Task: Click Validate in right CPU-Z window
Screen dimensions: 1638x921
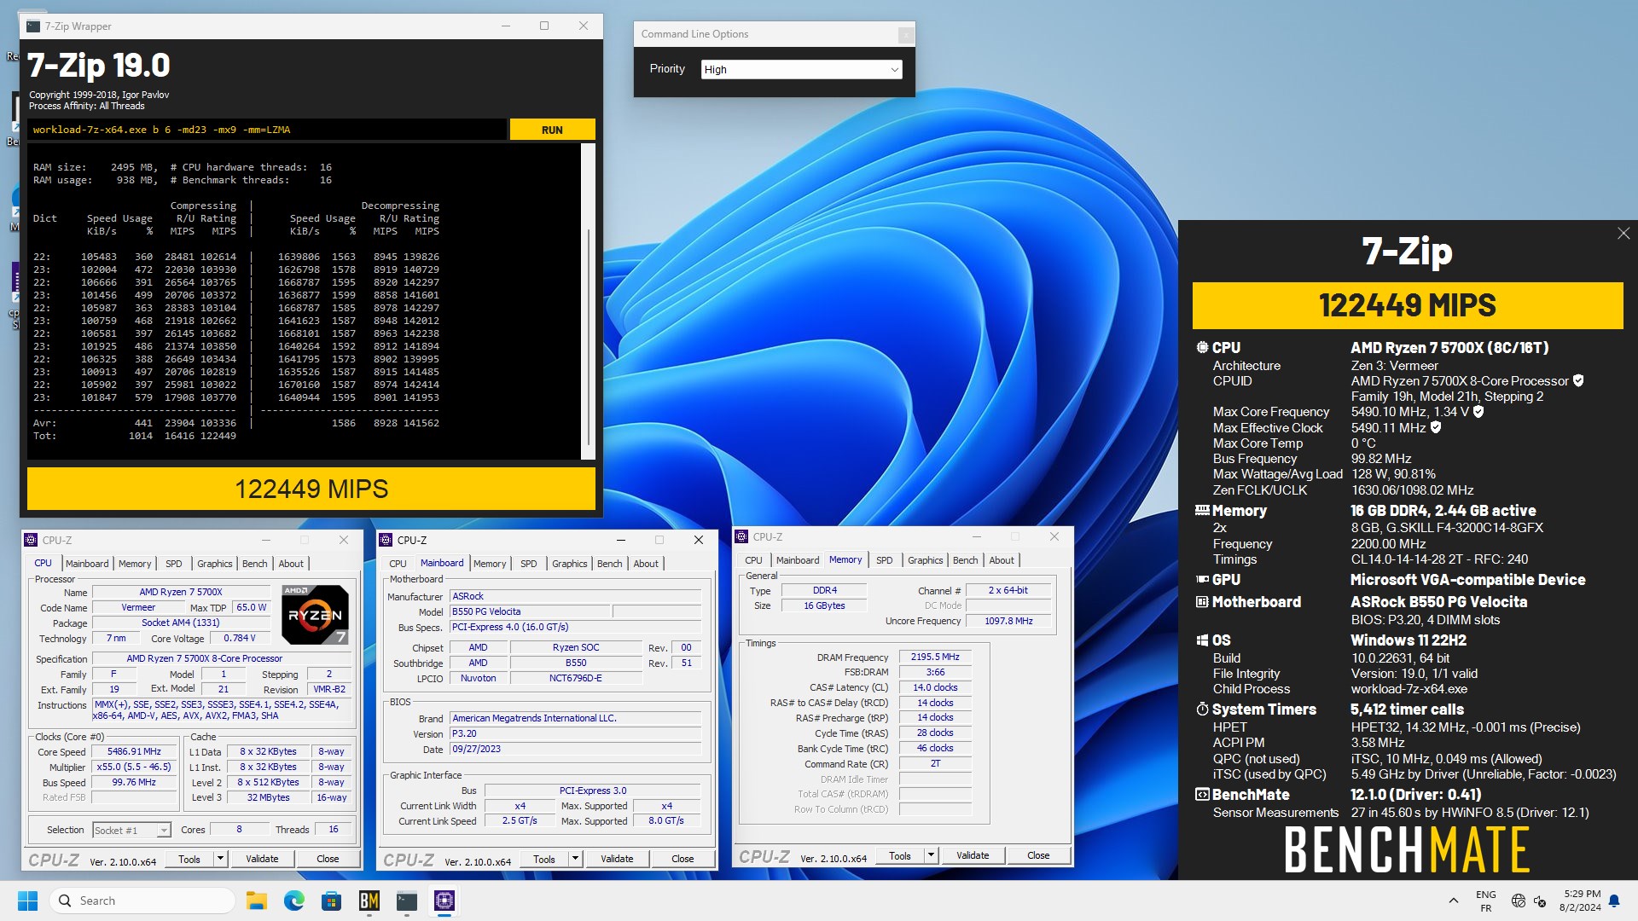Action: [x=973, y=855]
